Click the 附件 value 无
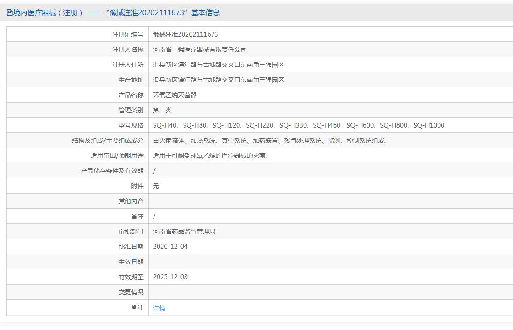This screenshot has height=330, width=513. click(x=156, y=186)
